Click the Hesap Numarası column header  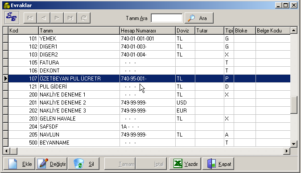(x=148, y=31)
